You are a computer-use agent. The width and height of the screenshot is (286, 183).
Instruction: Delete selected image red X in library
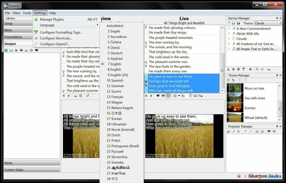(x=16, y=50)
